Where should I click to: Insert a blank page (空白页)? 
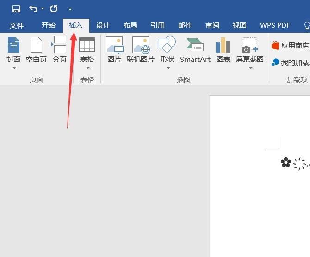36,50
